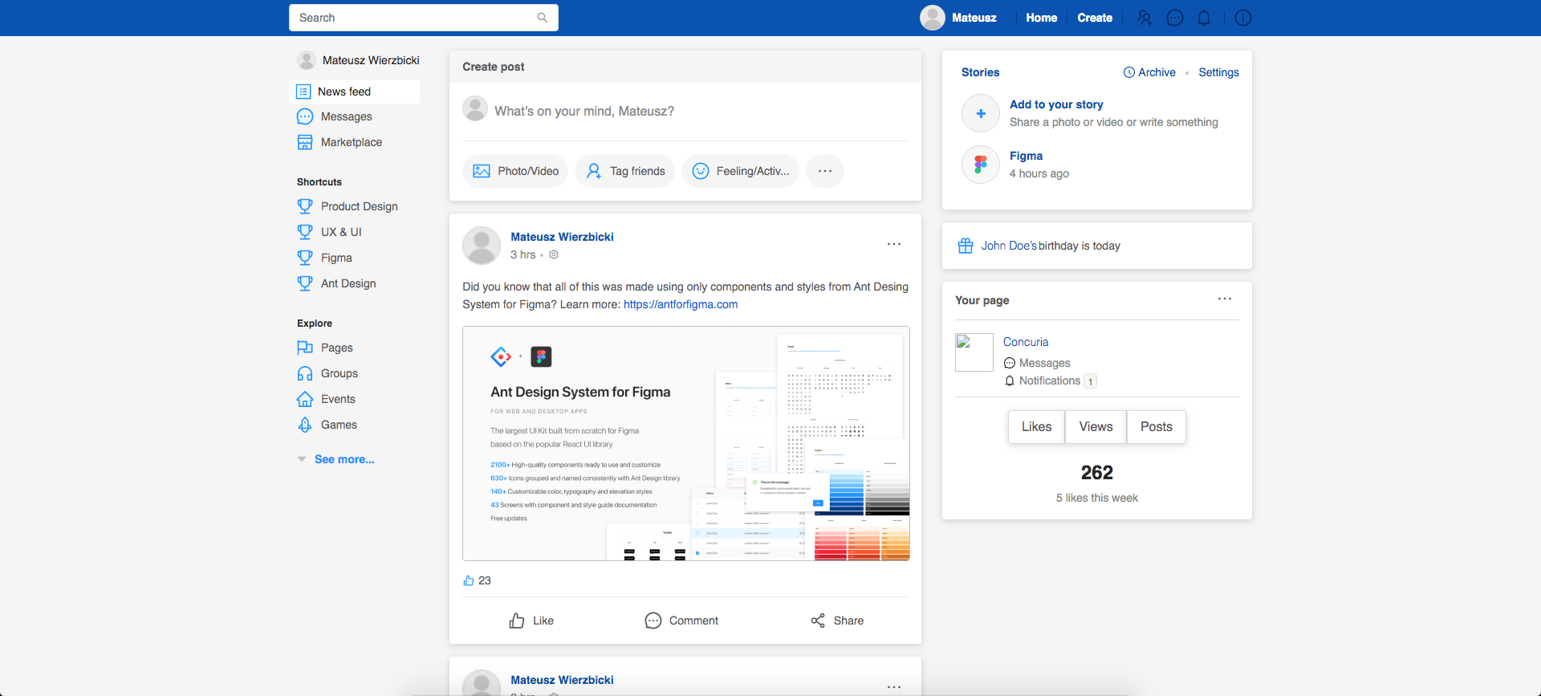Select the Views tab
Screen dimensions: 1541x696
click(1096, 427)
